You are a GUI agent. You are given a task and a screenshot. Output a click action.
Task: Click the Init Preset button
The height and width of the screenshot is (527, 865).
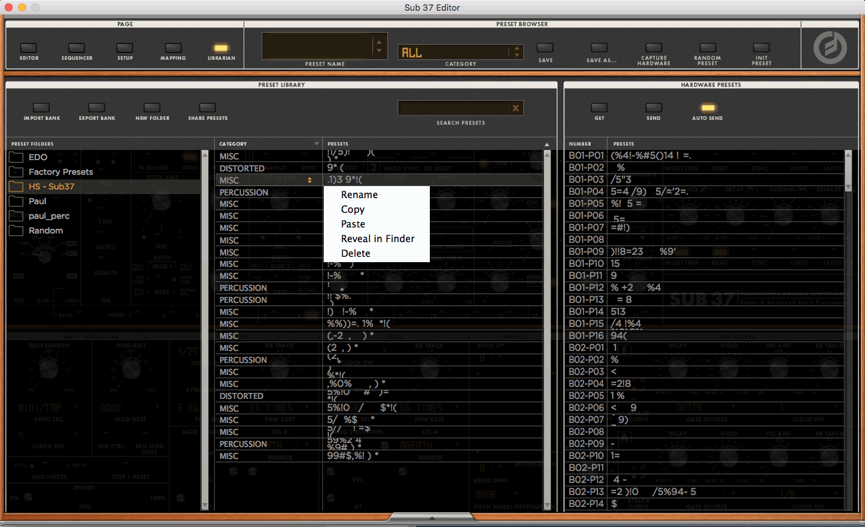[761, 48]
